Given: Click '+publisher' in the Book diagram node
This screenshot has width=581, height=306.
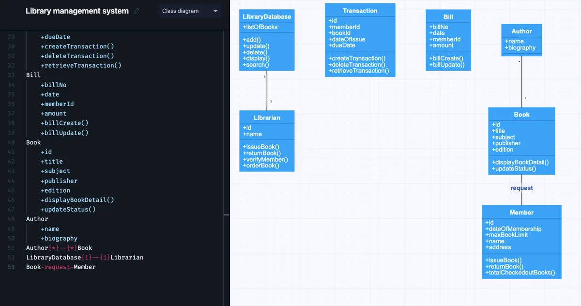Looking at the screenshot, I should pyautogui.click(x=506, y=143).
